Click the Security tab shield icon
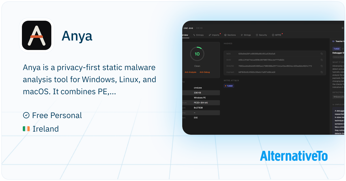 pos(257,35)
